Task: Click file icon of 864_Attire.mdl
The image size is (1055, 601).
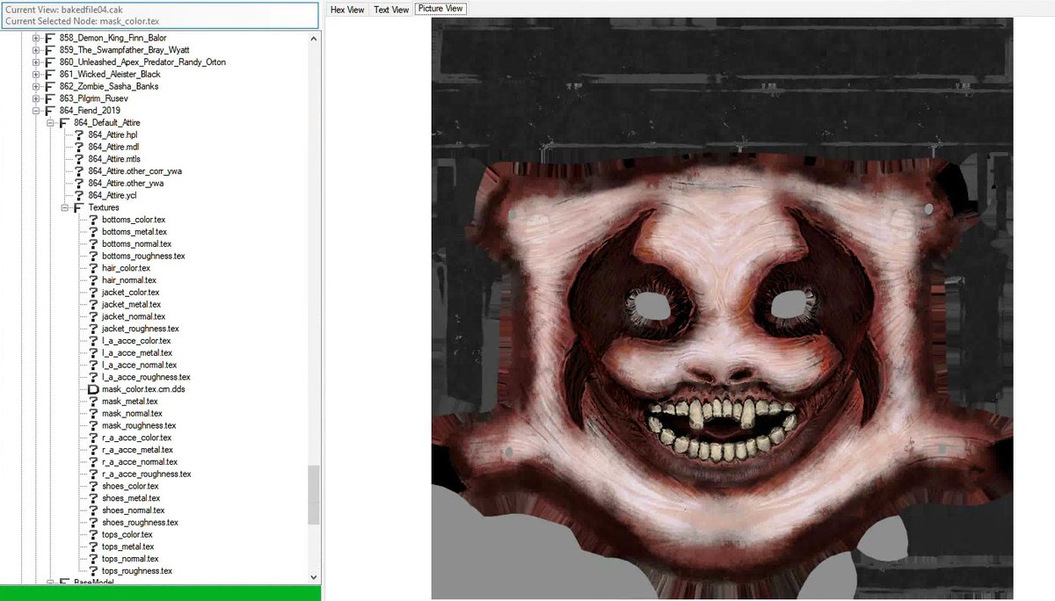Action: tap(79, 147)
